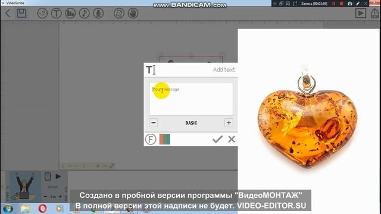Select the BASIC font label
The width and height of the screenshot is (381, 214).
pyautogui.click(x=191, y=123)
